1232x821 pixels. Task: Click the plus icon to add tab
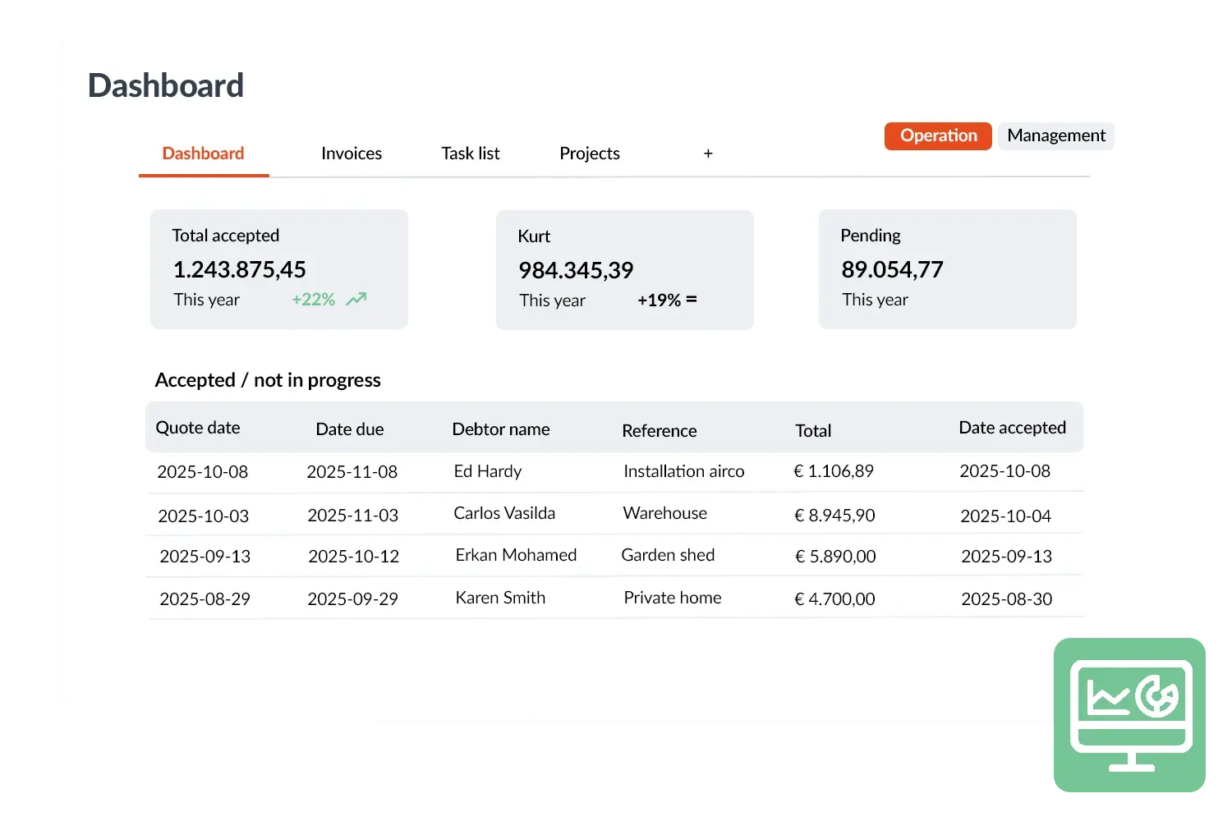click(x=708, y=154)
